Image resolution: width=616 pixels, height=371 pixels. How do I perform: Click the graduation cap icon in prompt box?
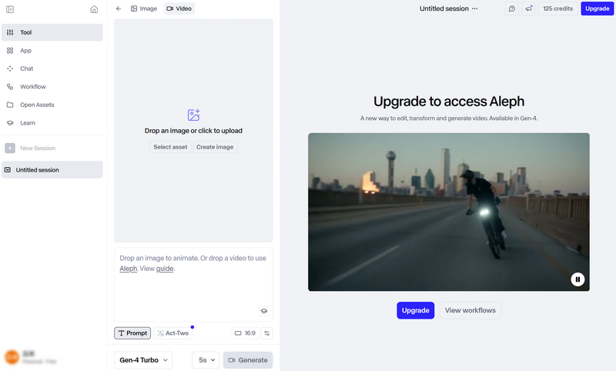click(263, 311)
